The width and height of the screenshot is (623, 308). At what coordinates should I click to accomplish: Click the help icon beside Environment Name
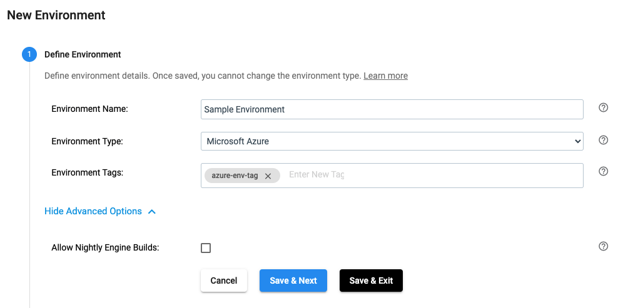(603, 108)
